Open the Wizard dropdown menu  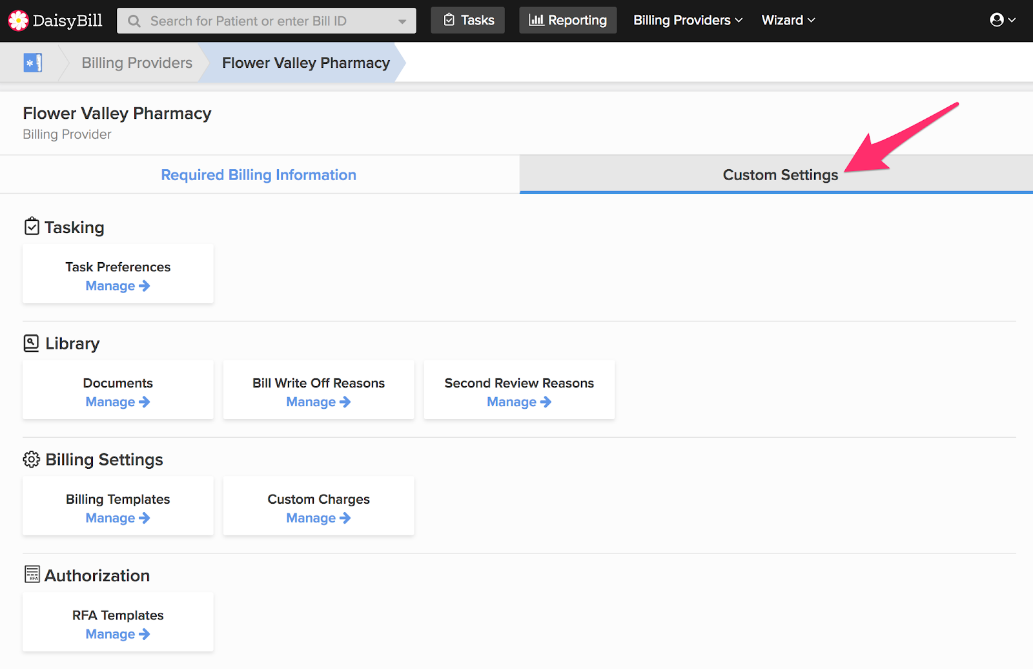click(788, 20)
